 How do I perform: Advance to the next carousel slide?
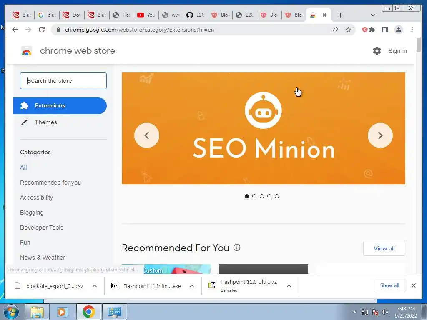tap(380, 135)
